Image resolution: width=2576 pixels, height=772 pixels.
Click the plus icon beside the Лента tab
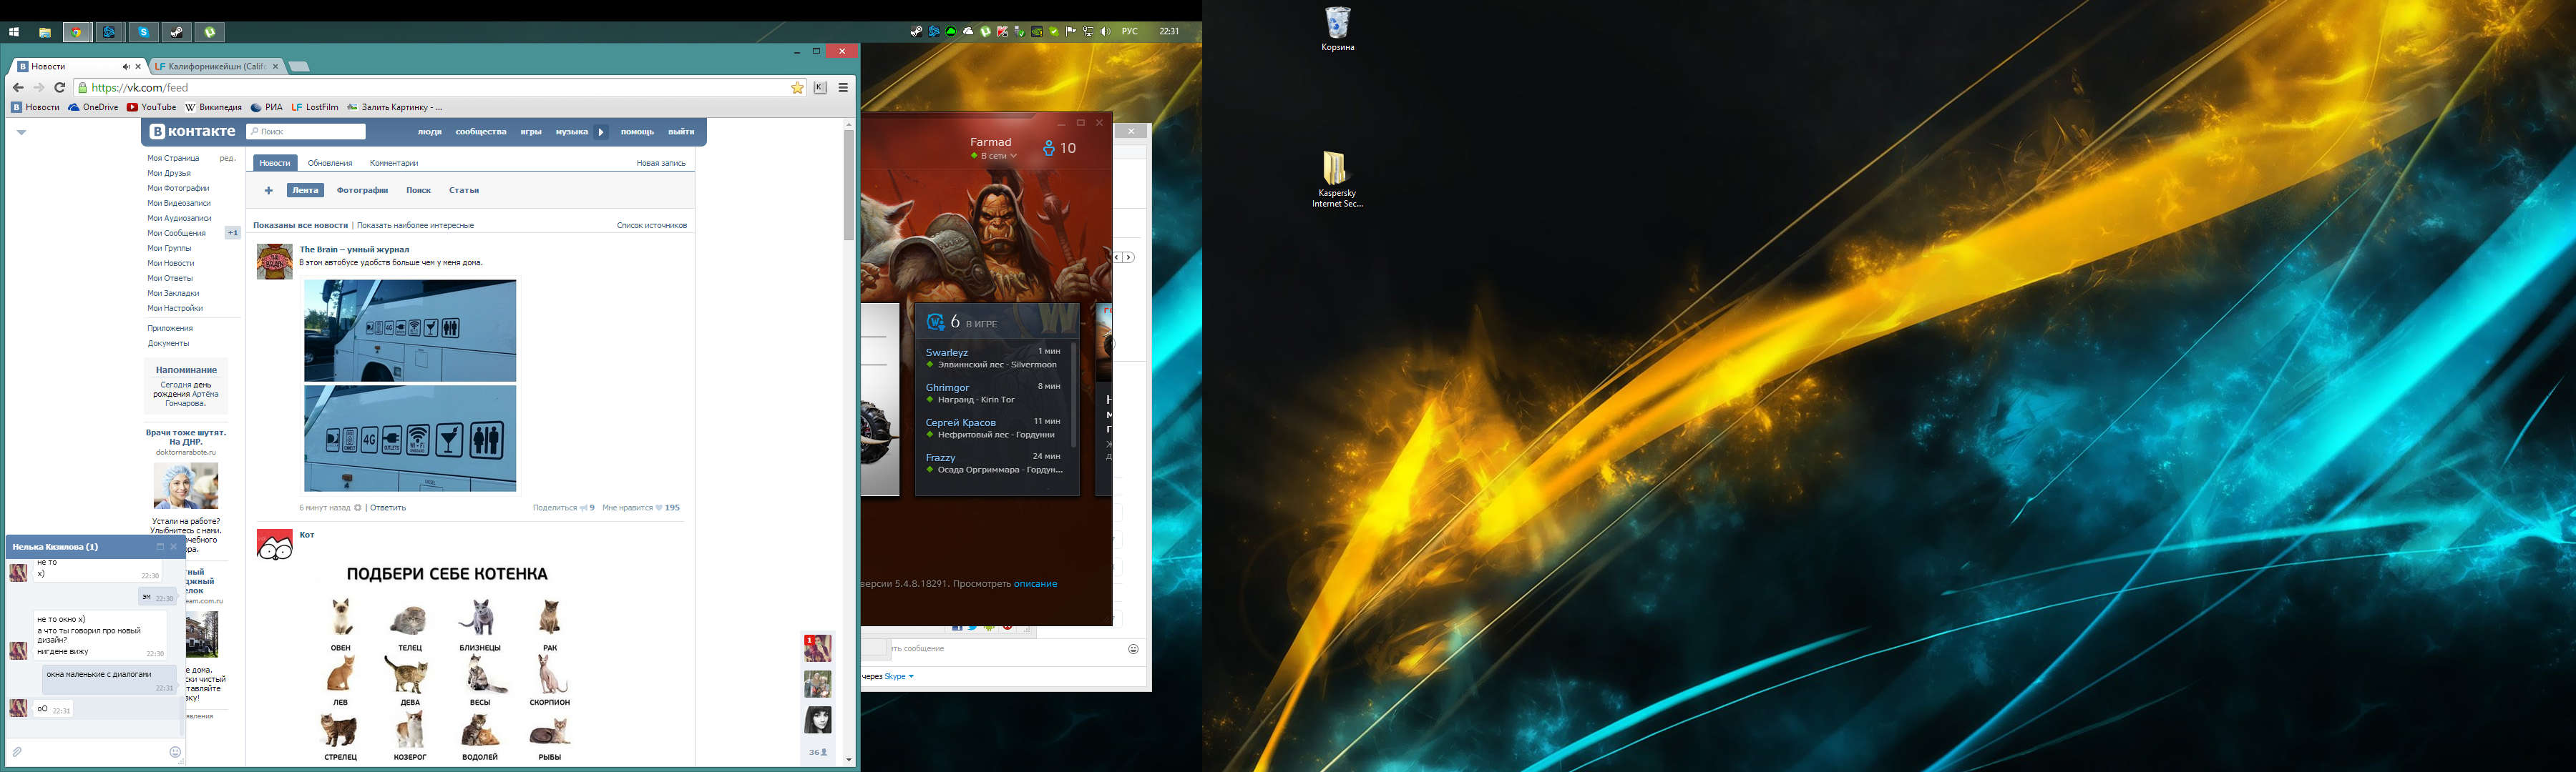(268, 191)
